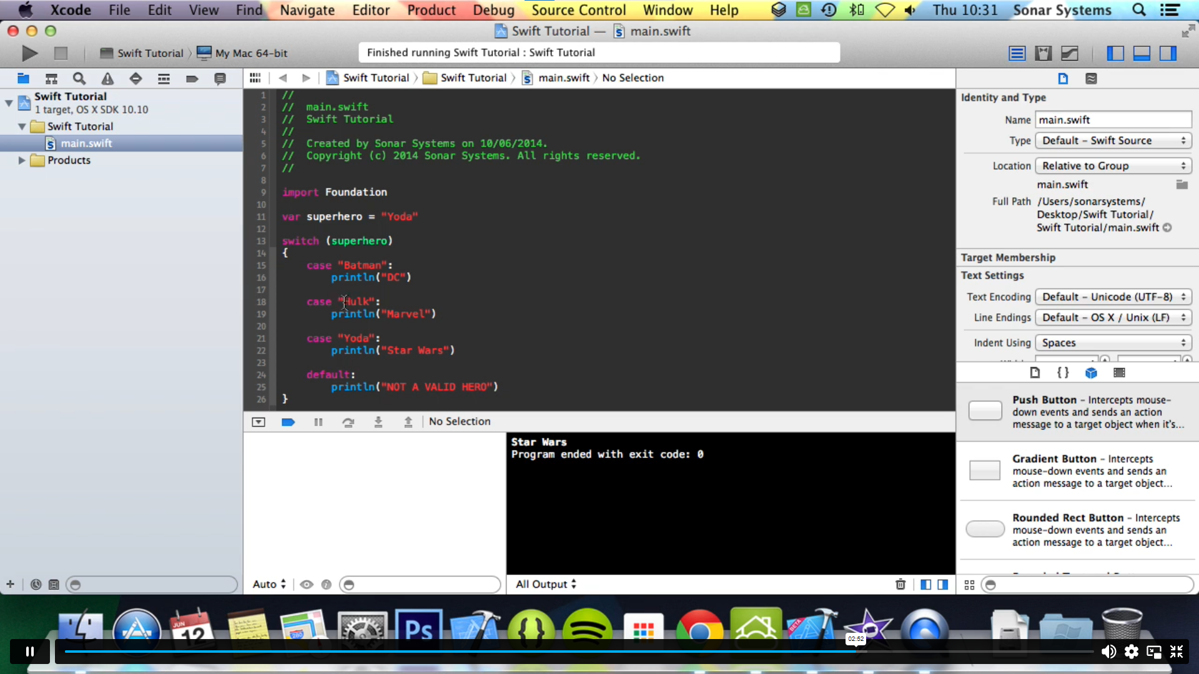Viewport: 1199px width, 674px height.
Task: Click Spotify icon in the Dock
Action: 587,628
